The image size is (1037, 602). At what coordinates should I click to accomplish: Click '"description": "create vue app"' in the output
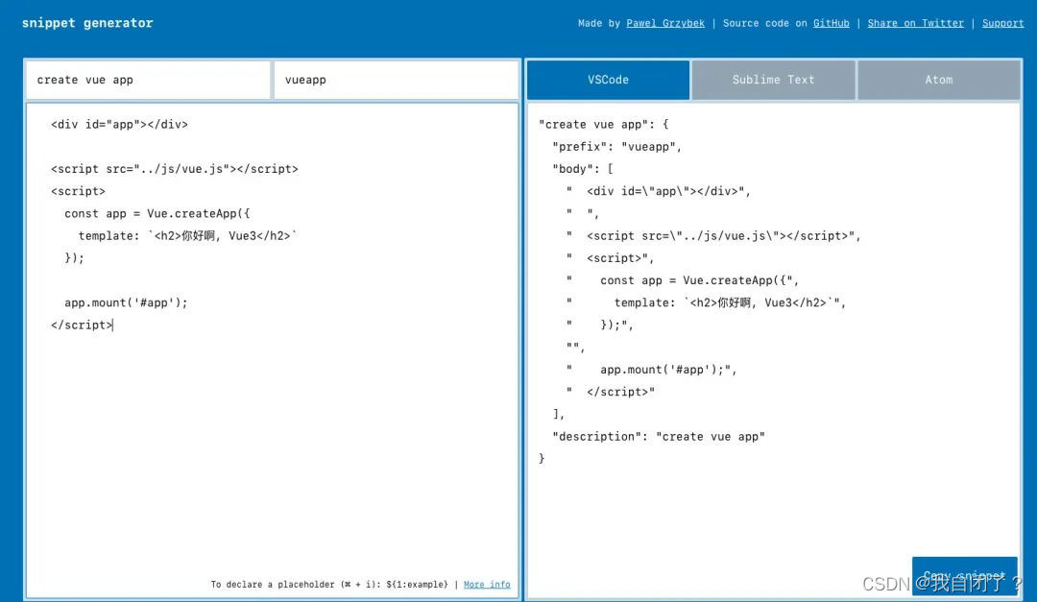pos(658,437)
